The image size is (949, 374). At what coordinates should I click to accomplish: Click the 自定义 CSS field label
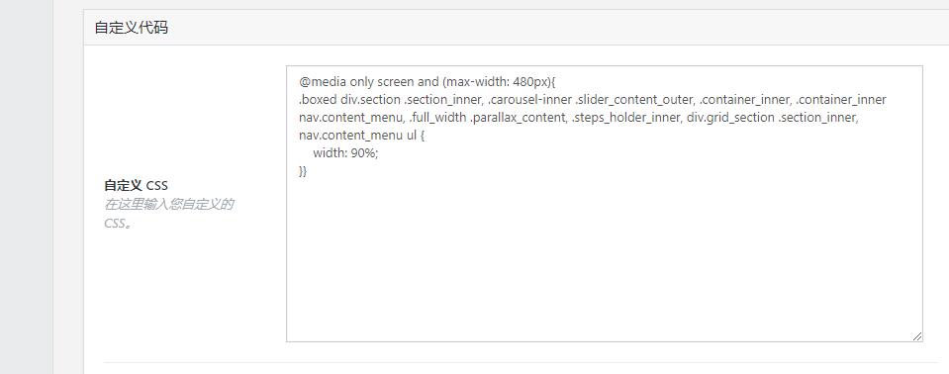pos(137,185)
